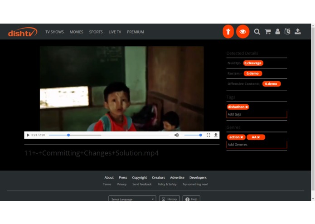Toggle the orange eye visibility button
The width and height of the screenshot is (315, 224).
242,32
